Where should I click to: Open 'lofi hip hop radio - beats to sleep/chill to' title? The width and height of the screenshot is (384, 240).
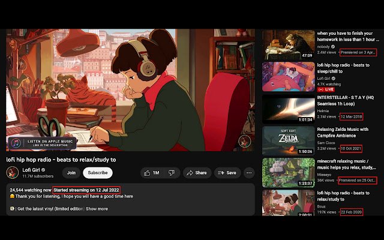(x=343, y=68)
